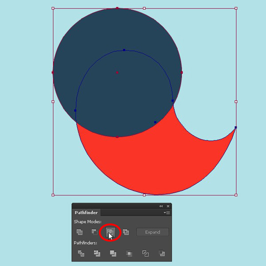Image resolution: width=266 pixels, height=266 pixels.
Task: Apply the Crop pathfinder
Action: coord(129,254)
